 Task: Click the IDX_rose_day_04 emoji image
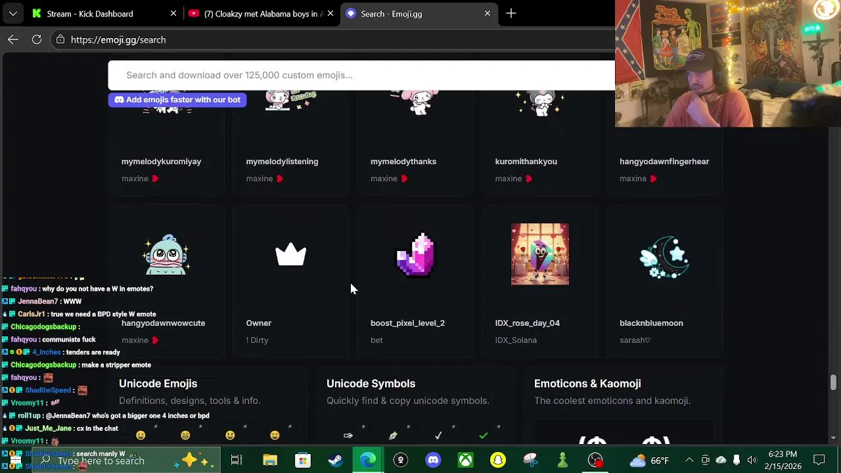[x=540, y=254]
